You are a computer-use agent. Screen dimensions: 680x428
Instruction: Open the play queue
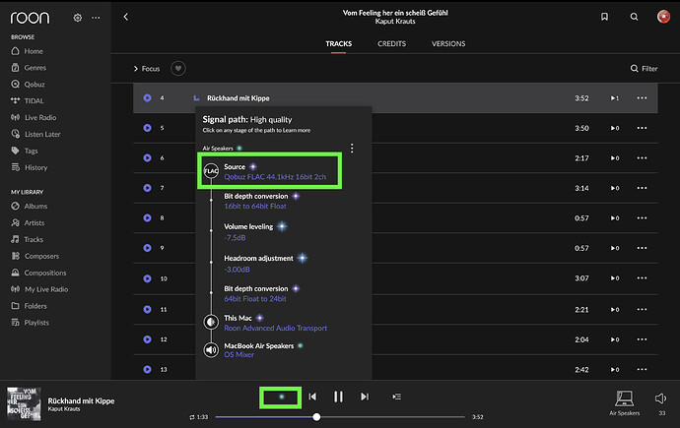pyautogui.click(x=396, y=397)
